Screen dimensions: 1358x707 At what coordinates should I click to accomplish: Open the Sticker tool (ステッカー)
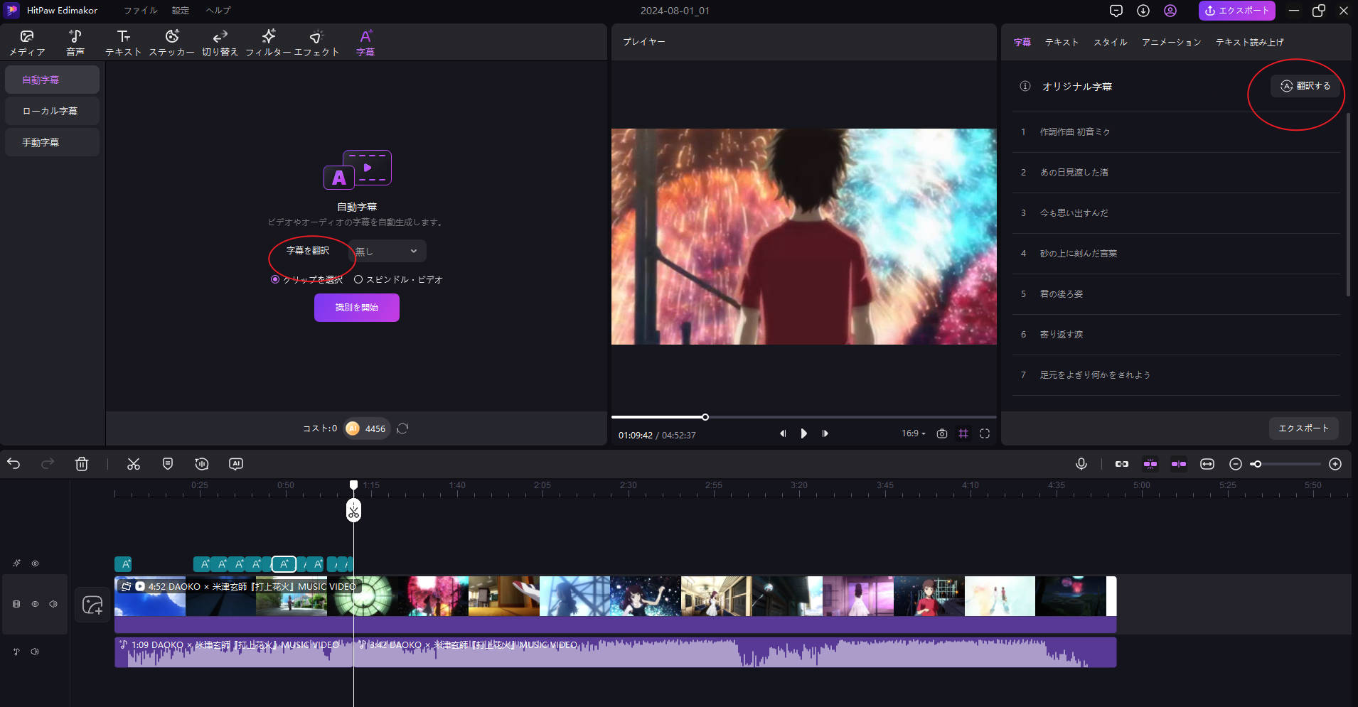[x=171, y=43]
